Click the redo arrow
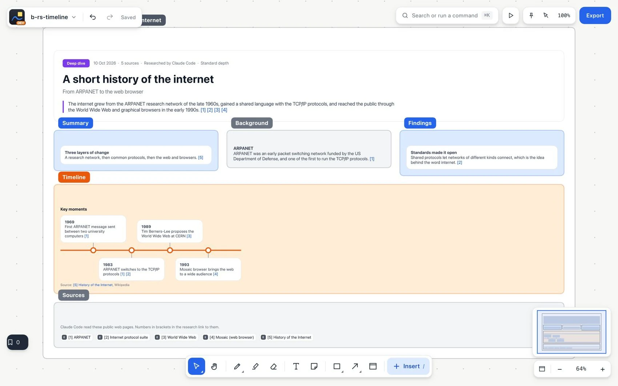The width and height of the screenshot is (618, 386). pyautogui.click(x=109, y=17)
